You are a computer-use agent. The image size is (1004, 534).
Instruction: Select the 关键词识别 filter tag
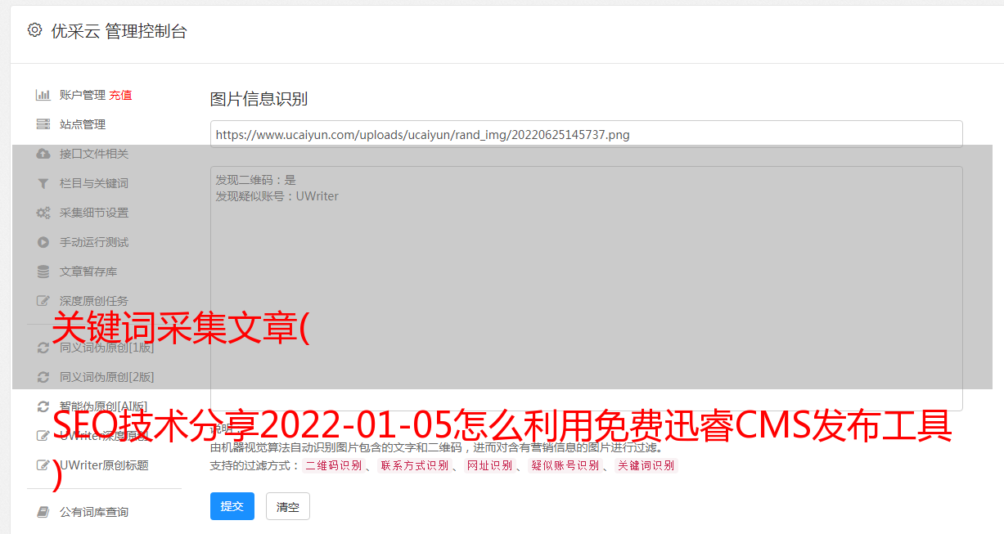point(646,465)
